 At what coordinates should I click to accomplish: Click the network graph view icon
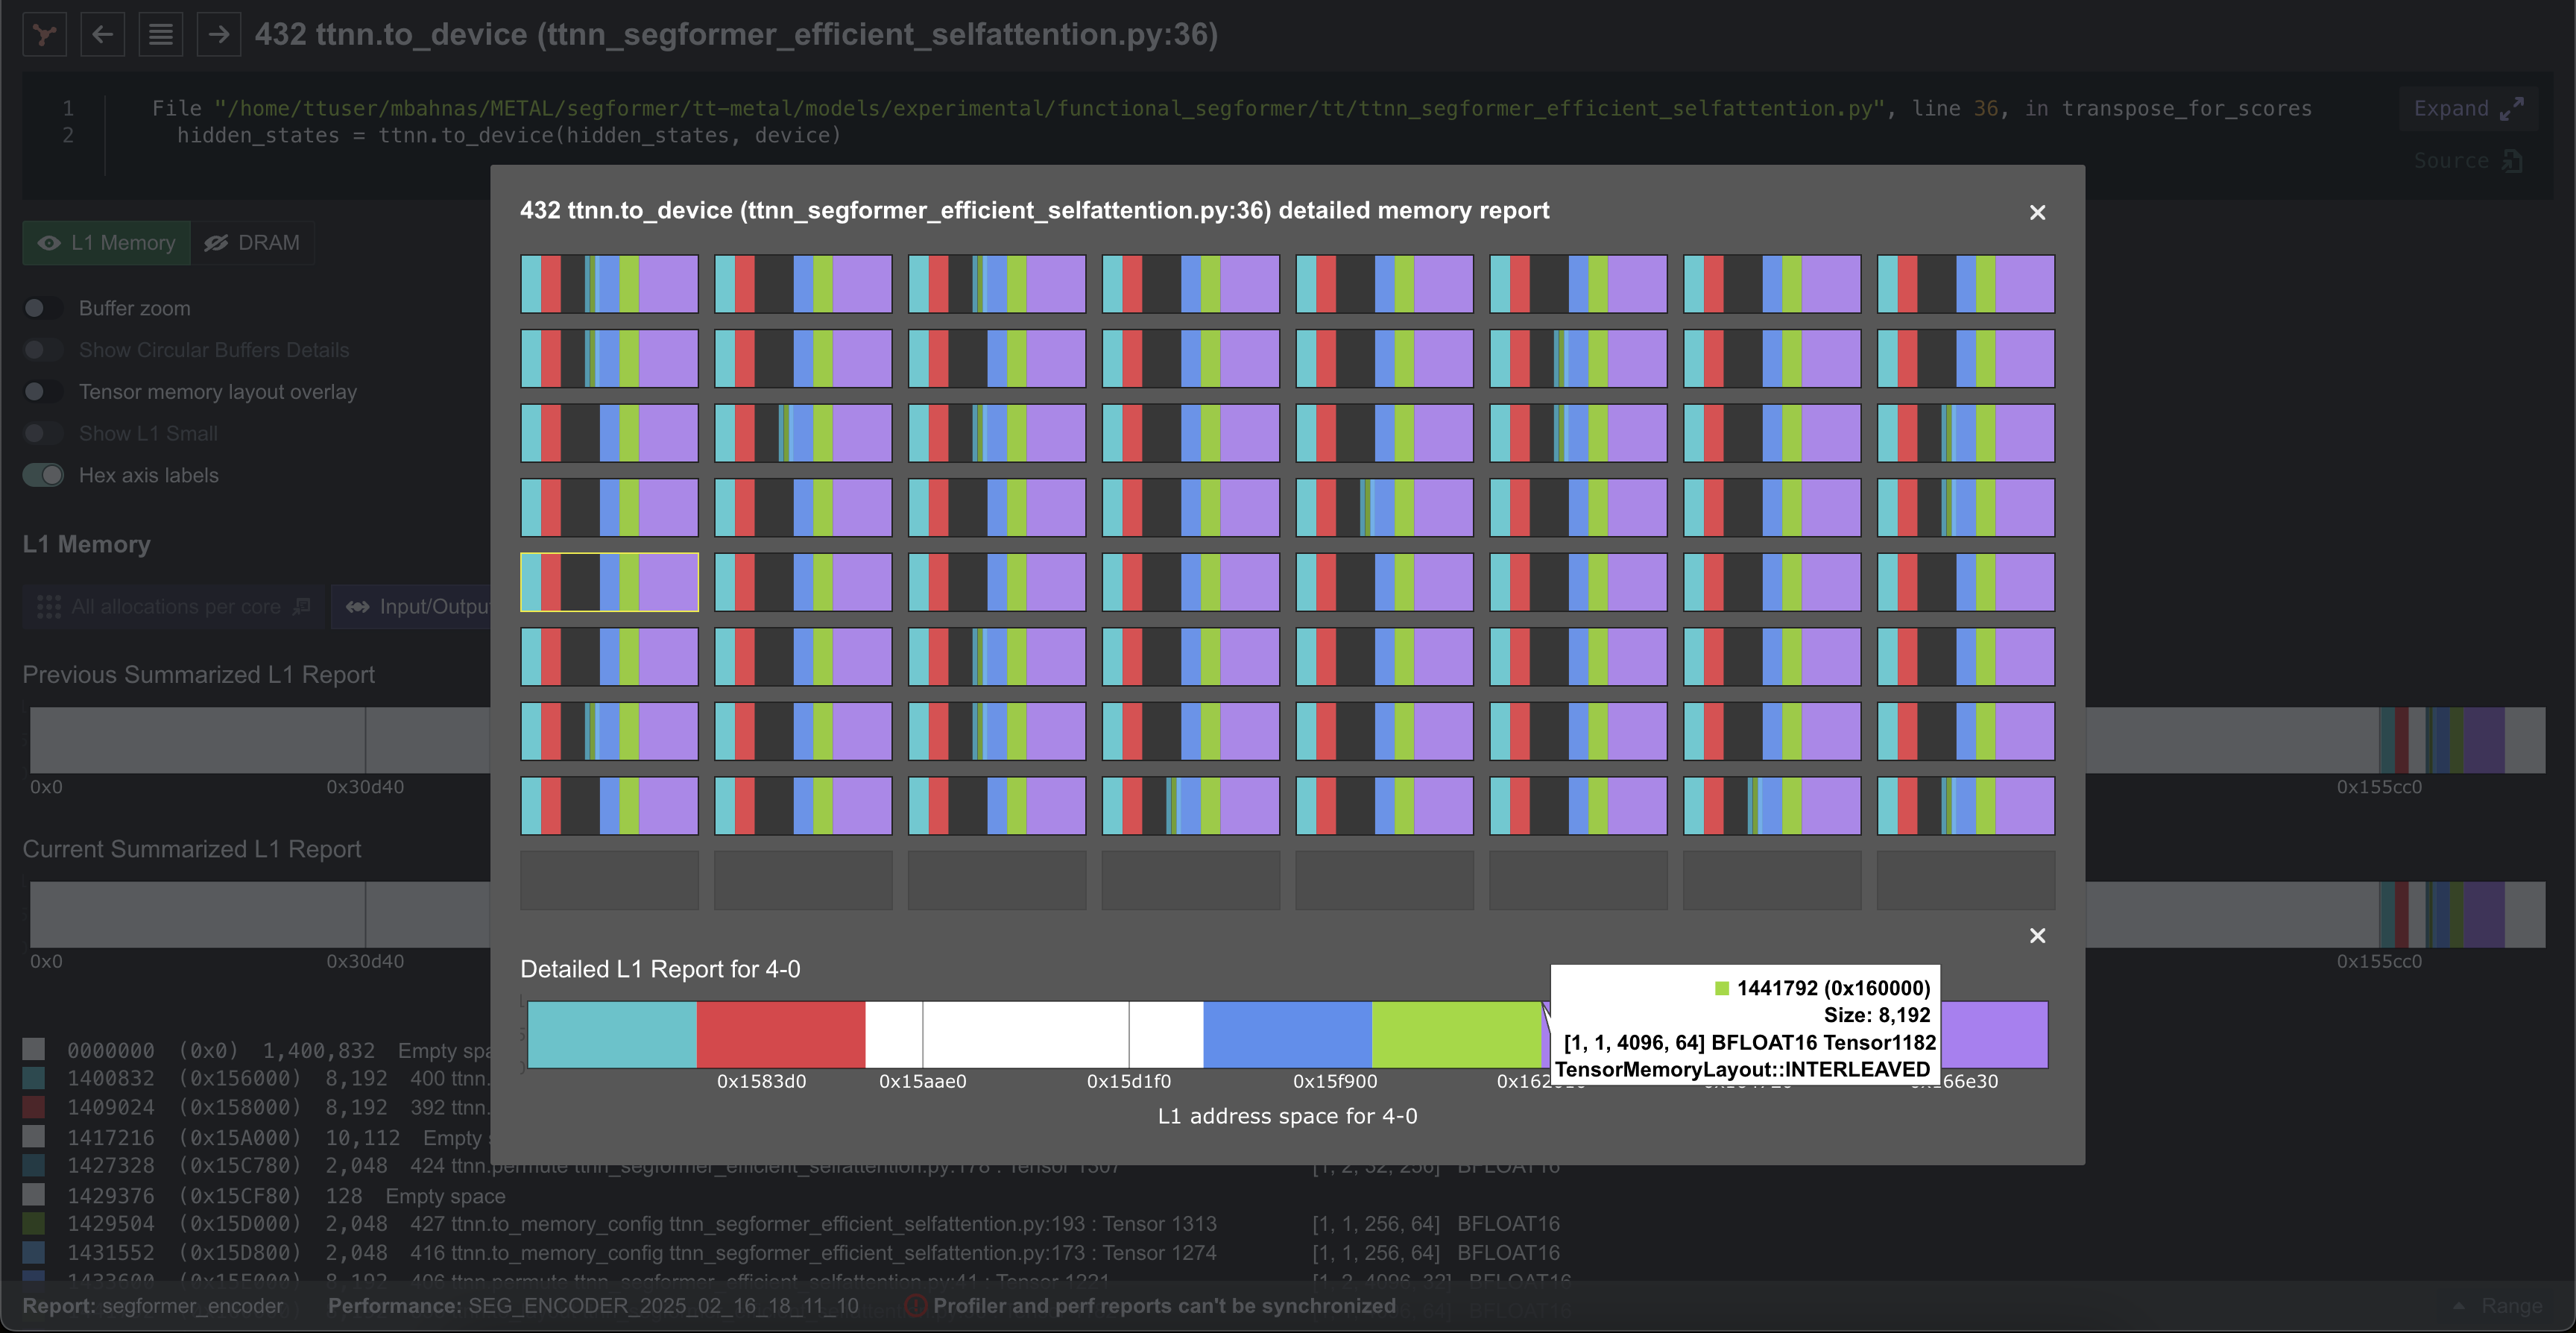[44, 34]
